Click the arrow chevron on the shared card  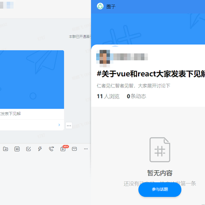point(59,125)
